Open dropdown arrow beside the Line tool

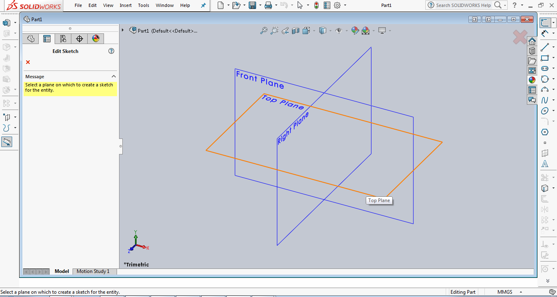coord(553,47)
